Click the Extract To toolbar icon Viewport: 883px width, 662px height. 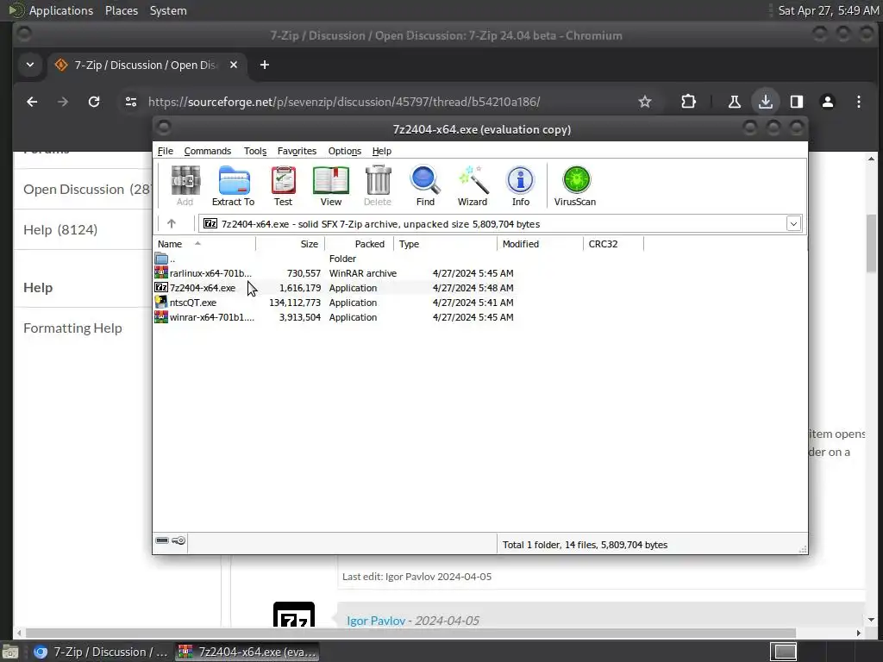pyautogui.click(x=233, y=186)
